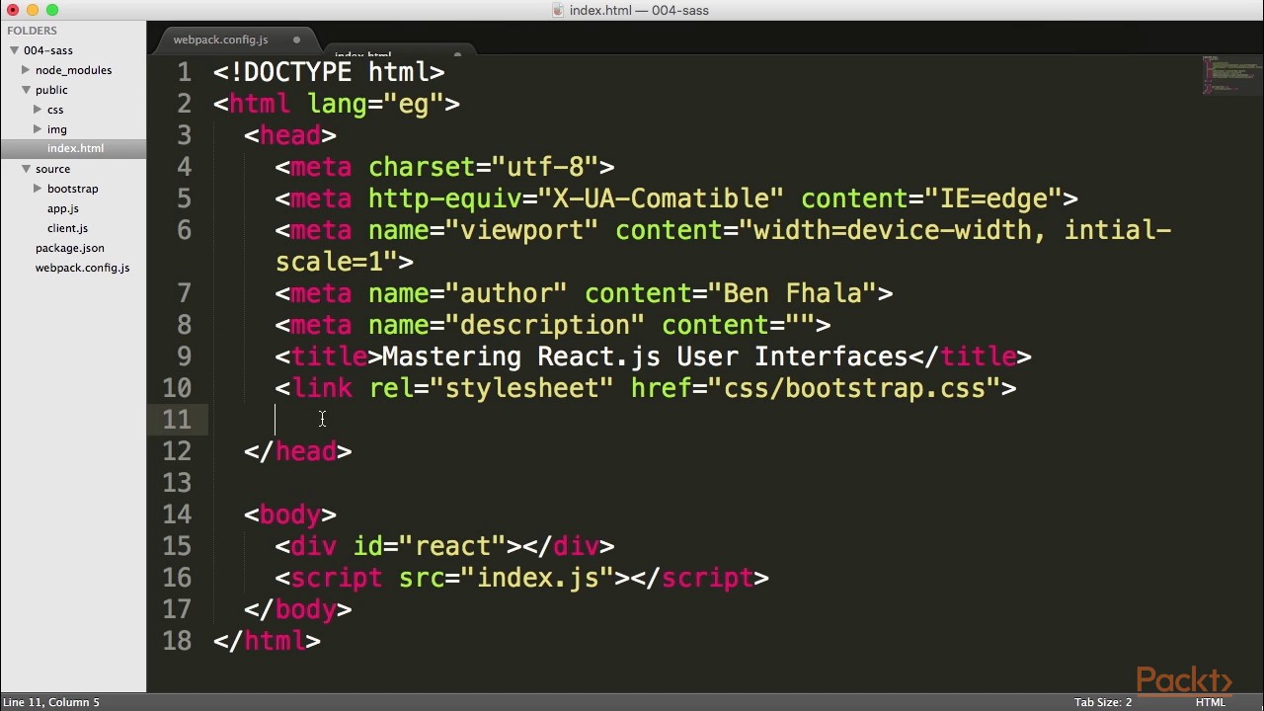This screenshot has width=1264, height=711.
Task: Click the "IE=edge" content value
Action: (x=993, y=198)
